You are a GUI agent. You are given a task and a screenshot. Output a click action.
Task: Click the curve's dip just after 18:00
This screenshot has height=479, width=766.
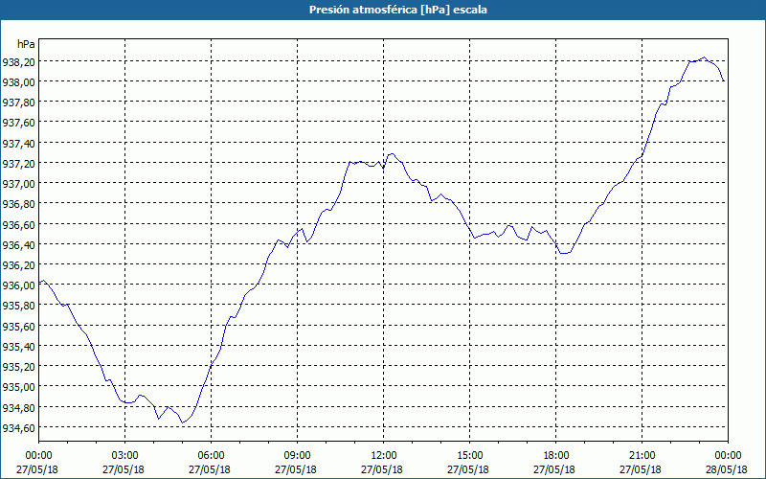point(563,253)
